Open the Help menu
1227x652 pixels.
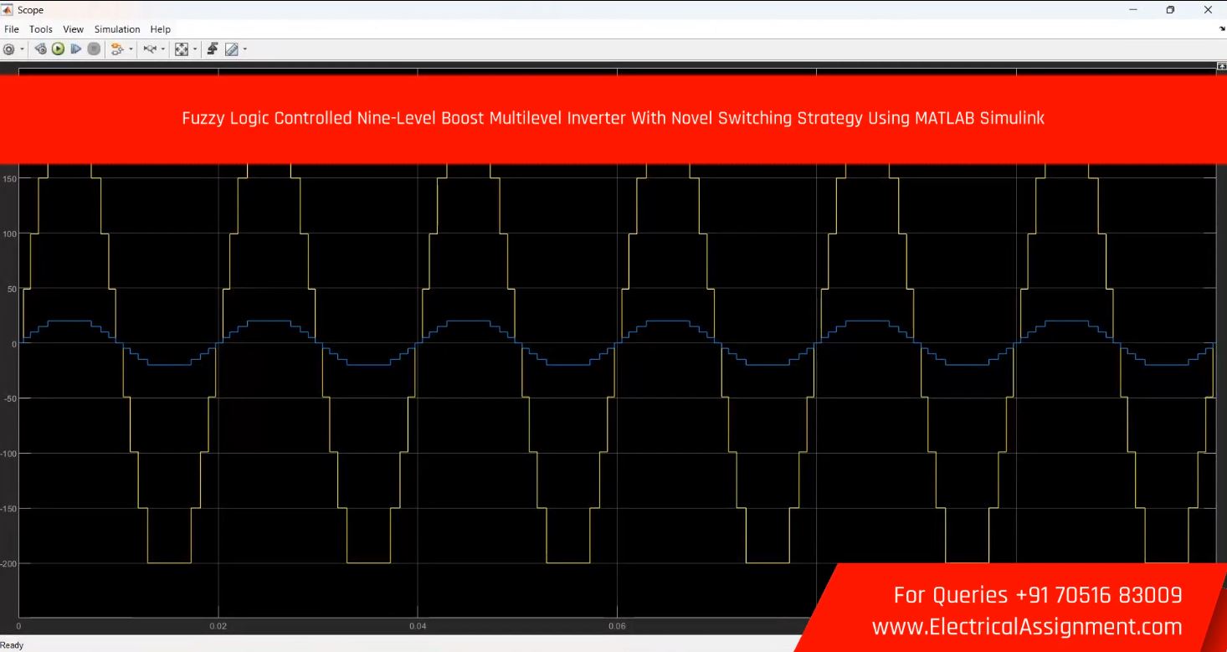pyautogui.click(x=160, y=29)
